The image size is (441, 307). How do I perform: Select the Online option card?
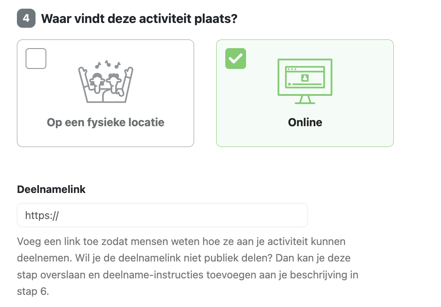[305, 93]
